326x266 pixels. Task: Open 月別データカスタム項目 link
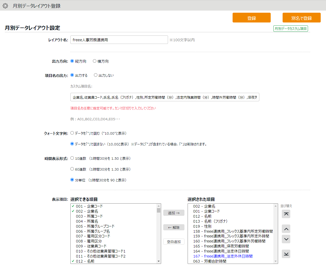click(291, 29)
